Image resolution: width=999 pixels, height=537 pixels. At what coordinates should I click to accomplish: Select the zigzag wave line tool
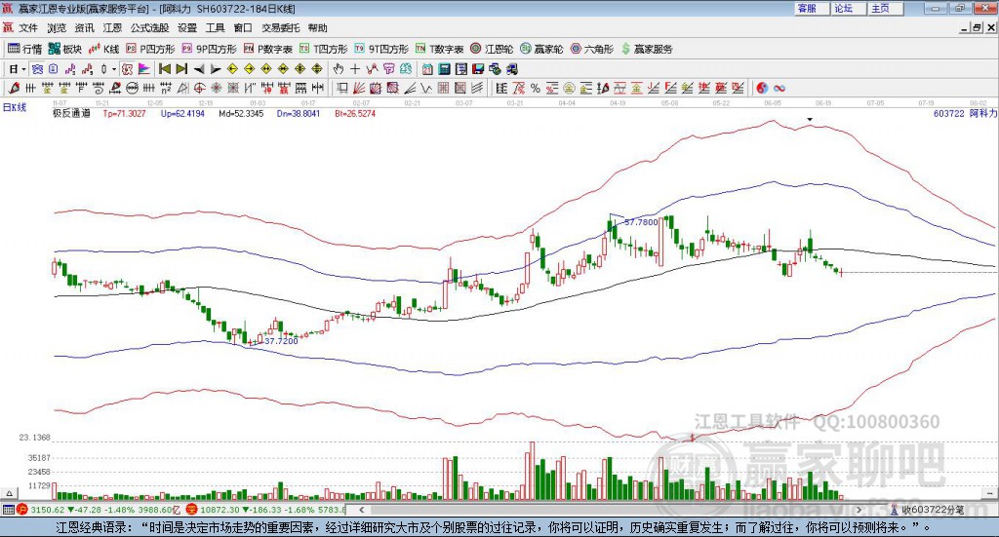(426, 89)
